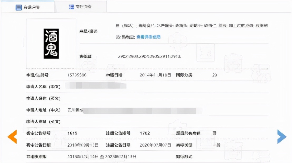Click the 商标流程 flow icon
The image size is (292, 163).
[x=71, y=7]
